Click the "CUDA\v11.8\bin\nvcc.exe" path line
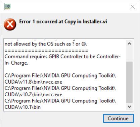 [33, 82]
